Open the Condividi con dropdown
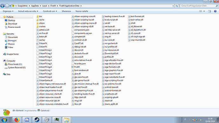The image size is (219, 123). (50, 11)
